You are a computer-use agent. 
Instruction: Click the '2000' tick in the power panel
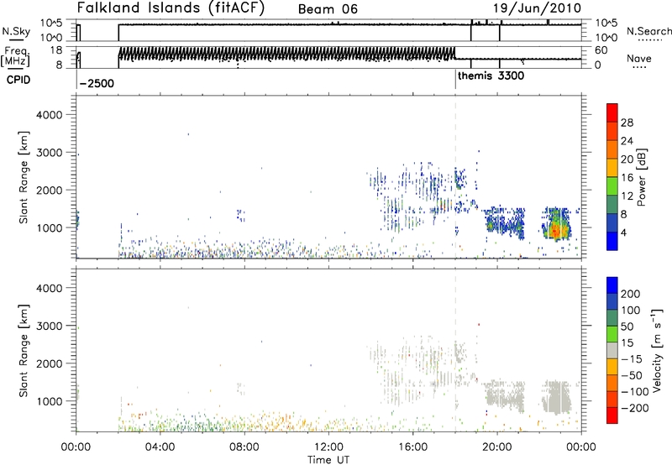(50, 190)
